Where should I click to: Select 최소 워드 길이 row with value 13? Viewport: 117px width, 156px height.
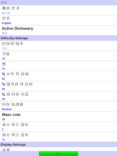coord(58,137)
